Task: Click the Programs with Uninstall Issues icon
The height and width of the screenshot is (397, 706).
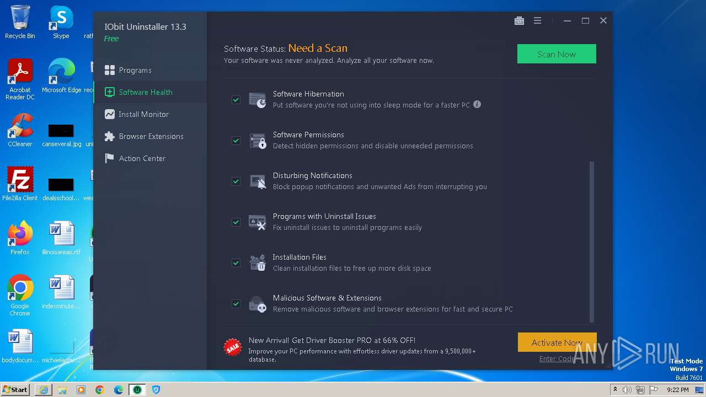Action: pos(258,222)
